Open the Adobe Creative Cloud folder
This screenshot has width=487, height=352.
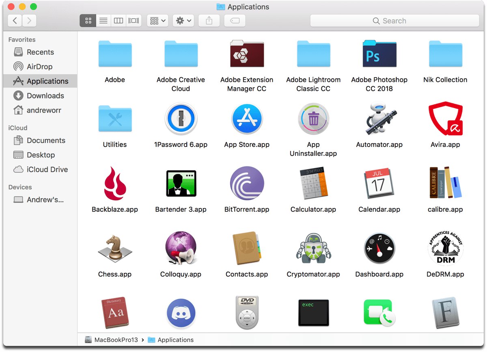pyautogui.click(x=181, y=54)
